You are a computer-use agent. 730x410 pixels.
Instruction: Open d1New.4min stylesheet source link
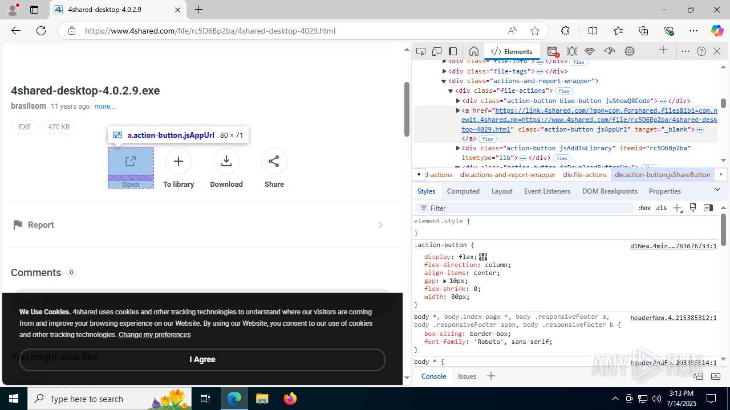coord(673,246)
